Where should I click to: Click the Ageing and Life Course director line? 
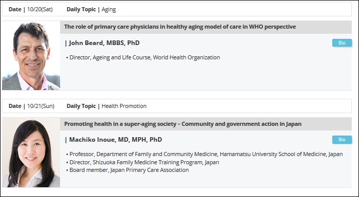(x=145, y=57)
